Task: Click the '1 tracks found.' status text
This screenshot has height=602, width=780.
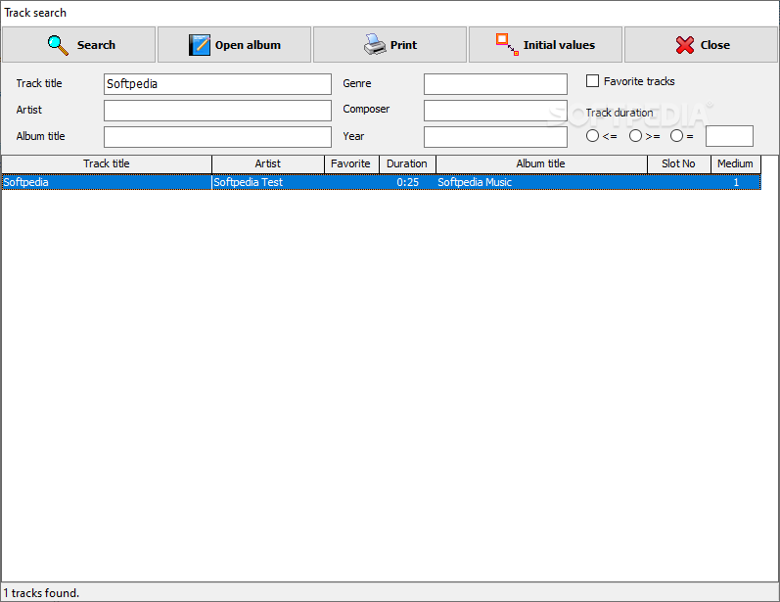Action: (x=41, y=593)
